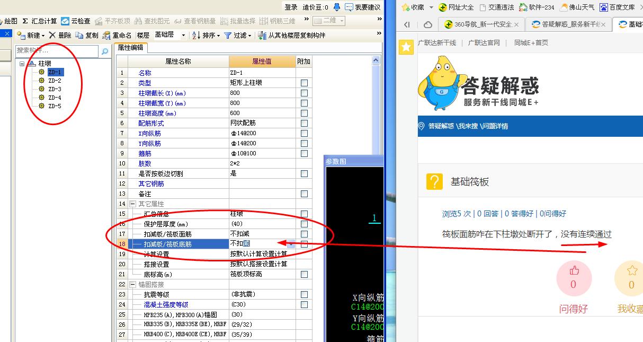Open dropdown for 扣减板/筏板底筋 value
This screenshot has height=342, width=643.
(291, 244)
